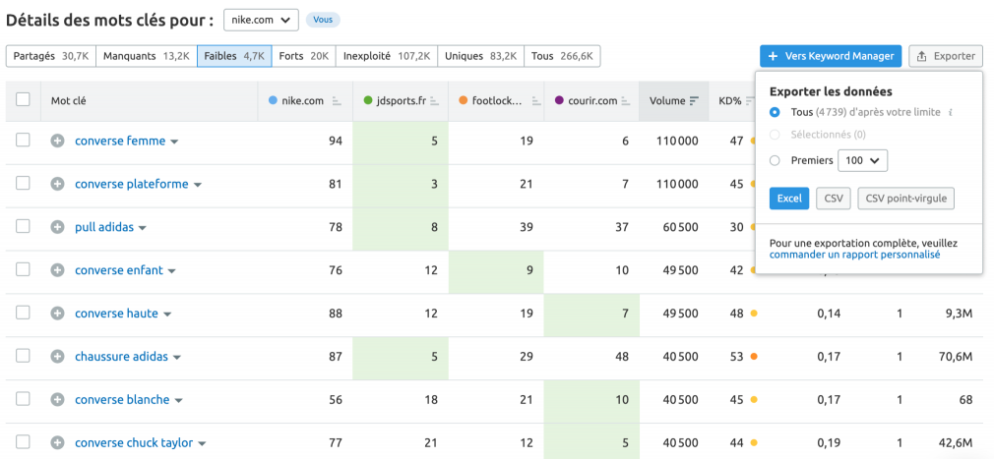Export as 'CSV point-virgule'

(x=905, y=199)
